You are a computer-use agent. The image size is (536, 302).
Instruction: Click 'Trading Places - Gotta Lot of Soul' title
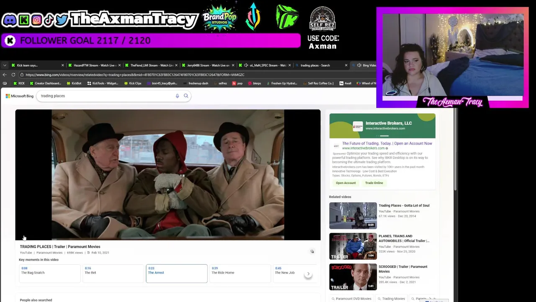[x=404, y=206]
